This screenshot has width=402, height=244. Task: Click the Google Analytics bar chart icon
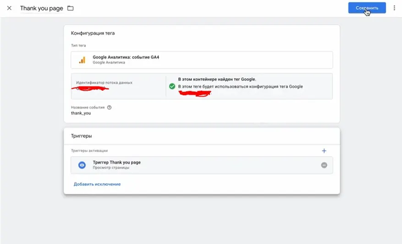pyautogui.click(x=82, y=60)
